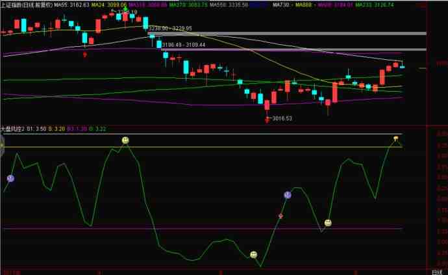Image resolution: width=448 pixels, height=275 pixels.
Task: Click the yellow smiley near the indicator bottom
Action: 253,255
